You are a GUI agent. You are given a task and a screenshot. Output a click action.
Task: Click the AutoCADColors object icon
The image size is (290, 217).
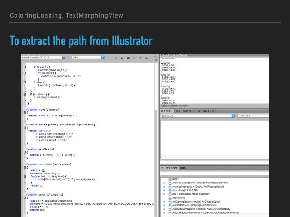pos(170,205)
